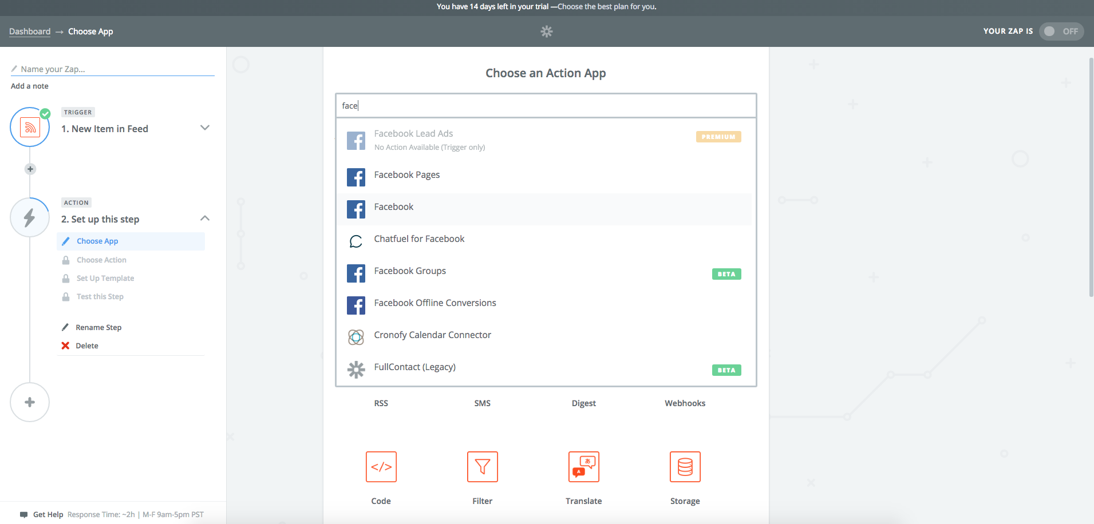Click the Webhooks app label
Screen dimensions: 1094x524
coord(685,403)
